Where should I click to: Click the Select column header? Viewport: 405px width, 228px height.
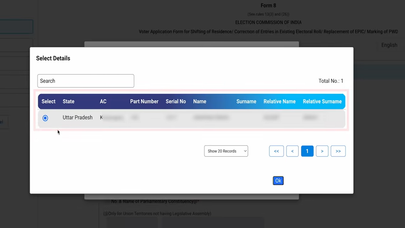pyautogui.click(x=48, y=101)
